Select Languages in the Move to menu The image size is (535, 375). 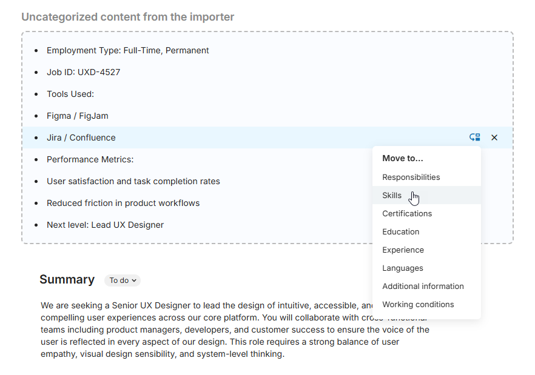[402, 268]
